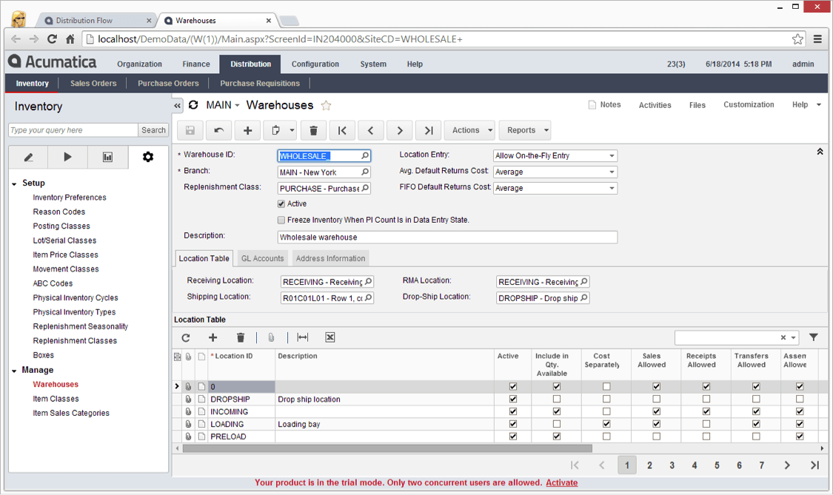This screenshot has height=495, width=833.
Task: Open Branch lookup magnifier
Action: pos(365,172)
